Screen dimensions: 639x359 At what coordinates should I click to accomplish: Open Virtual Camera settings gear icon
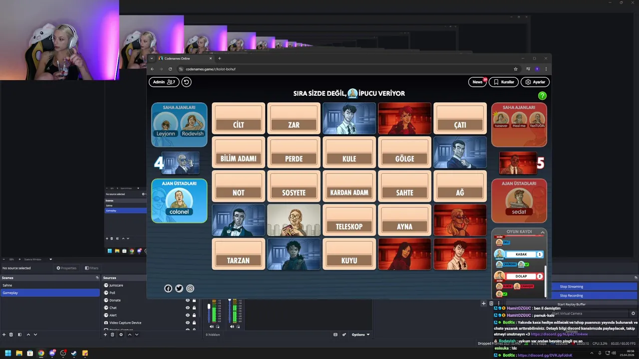pos(633,314)
